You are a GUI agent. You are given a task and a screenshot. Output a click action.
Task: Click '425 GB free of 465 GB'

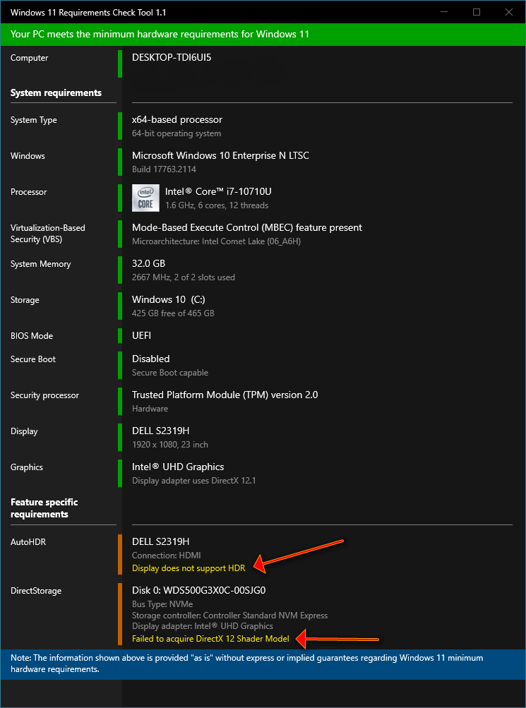(x=173, y=313)
